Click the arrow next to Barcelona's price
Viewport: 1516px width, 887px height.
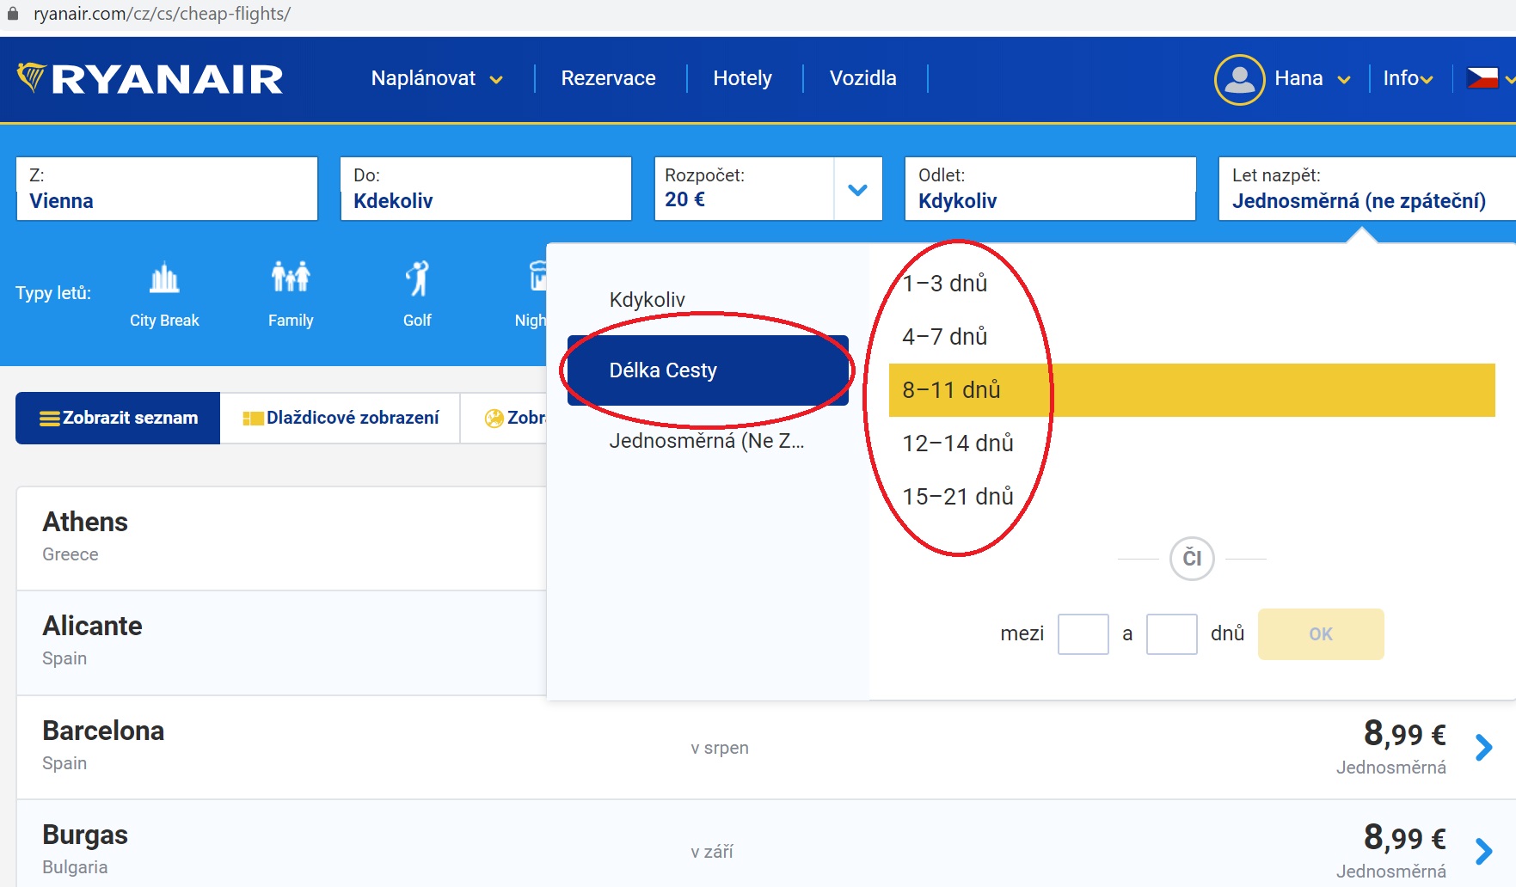1485,748
